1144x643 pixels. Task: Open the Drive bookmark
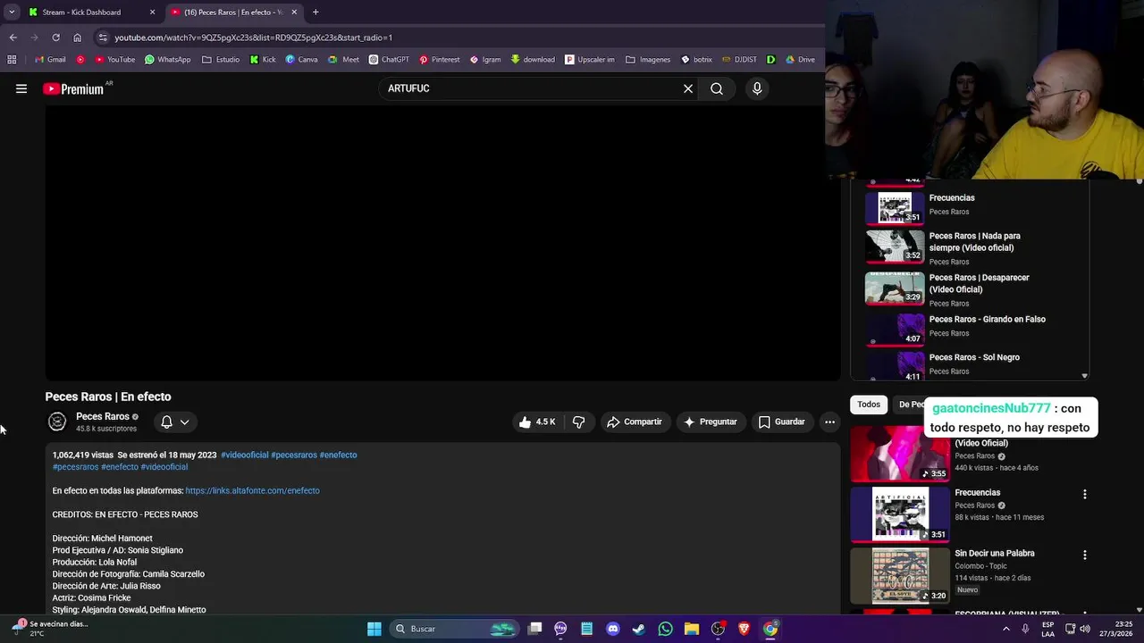click(x=800, y=60)
